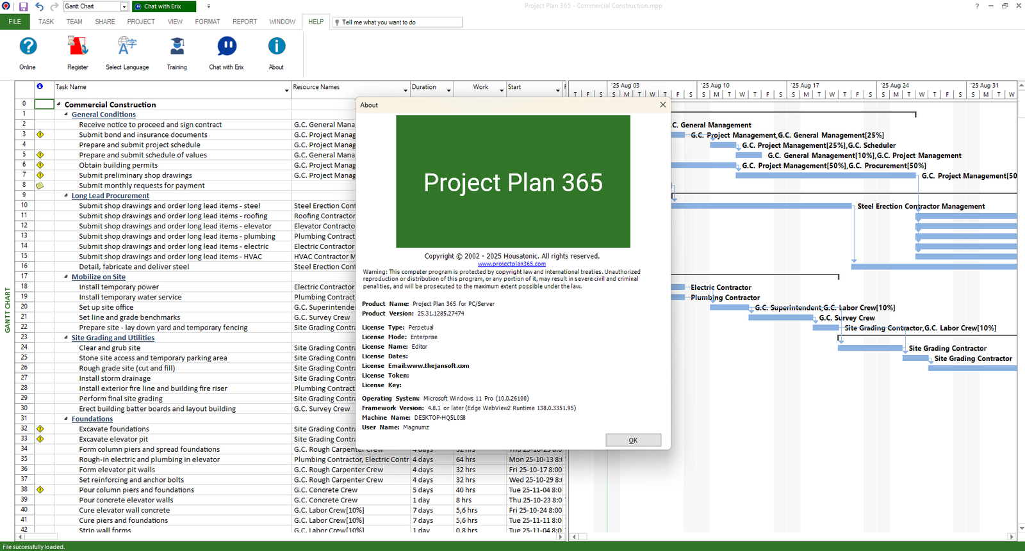
Task: Select the Site Grading and Utilities summary row
Action: tap(113, 338)
